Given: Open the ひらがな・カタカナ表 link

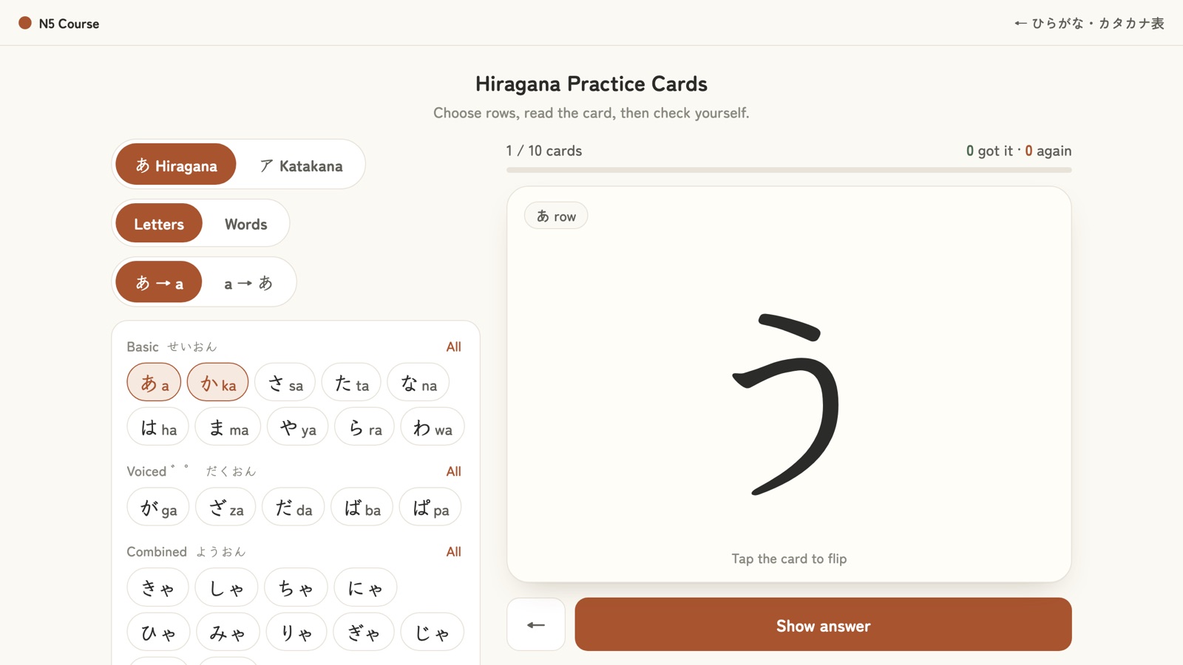Looking at the screenshot, I should (x=1089, y=24).
